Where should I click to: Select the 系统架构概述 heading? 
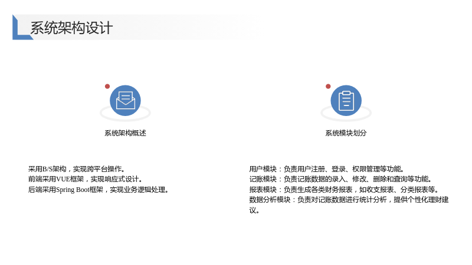click(x=125, y=133)
